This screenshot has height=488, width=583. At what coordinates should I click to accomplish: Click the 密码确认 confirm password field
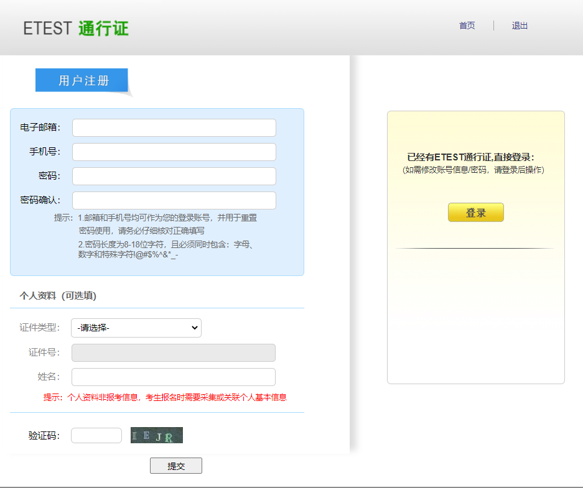pyautogui.click(x=174, y=200)
